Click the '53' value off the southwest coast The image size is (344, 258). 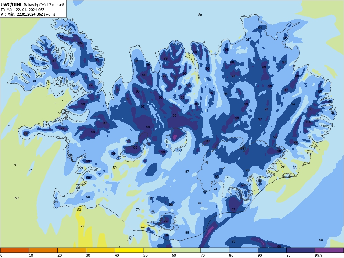coord(79,209)
